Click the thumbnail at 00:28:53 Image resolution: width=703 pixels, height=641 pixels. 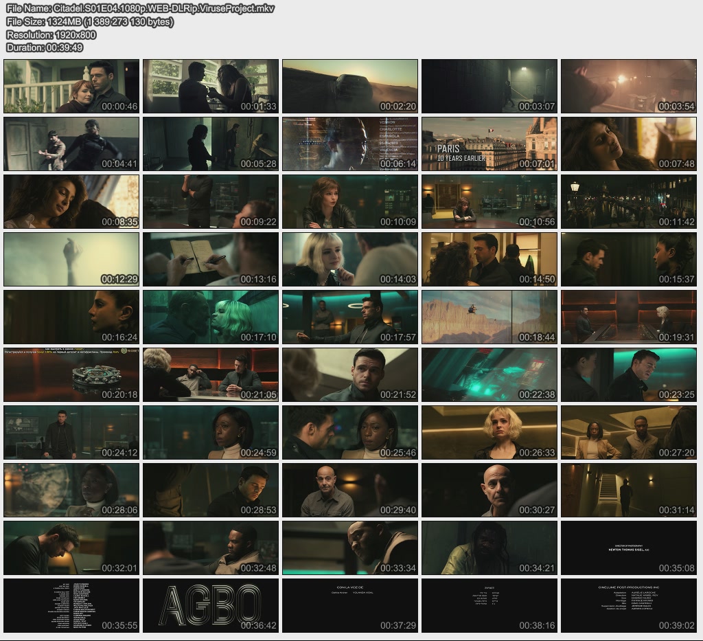(x=211, y=491)
